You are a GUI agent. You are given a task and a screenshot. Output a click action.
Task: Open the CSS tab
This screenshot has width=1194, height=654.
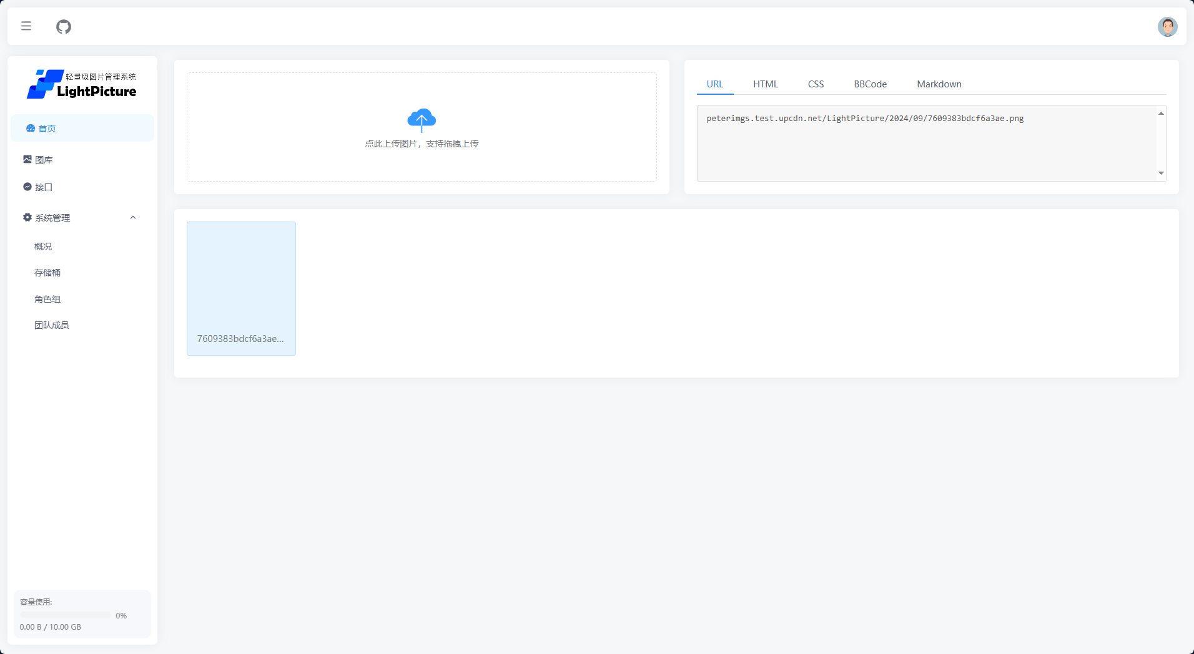click(816, 84)
